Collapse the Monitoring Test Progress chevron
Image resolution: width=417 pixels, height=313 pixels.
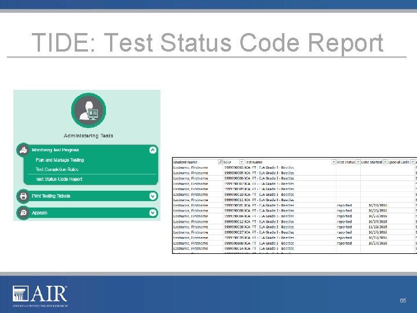[153, 150]
